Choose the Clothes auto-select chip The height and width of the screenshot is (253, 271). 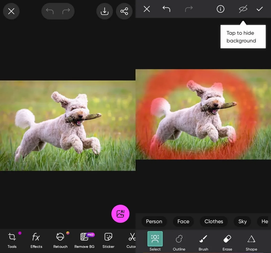point(214,221)
